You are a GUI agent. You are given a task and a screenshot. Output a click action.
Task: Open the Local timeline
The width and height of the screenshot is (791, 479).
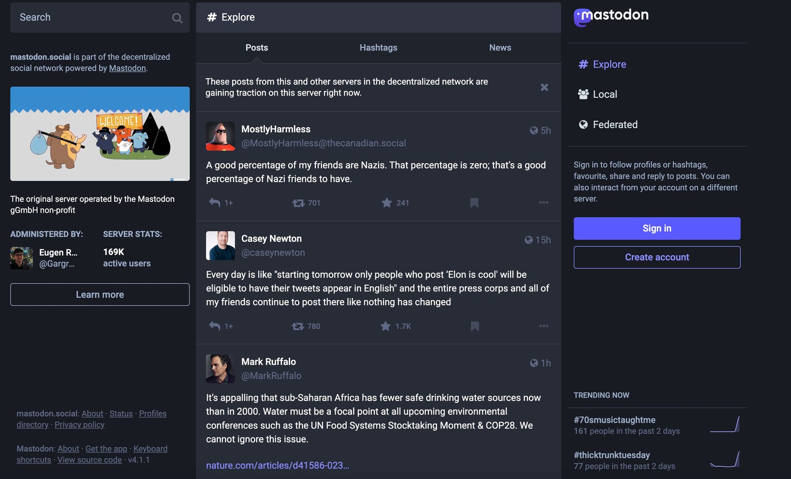click(x=598, y=94)
